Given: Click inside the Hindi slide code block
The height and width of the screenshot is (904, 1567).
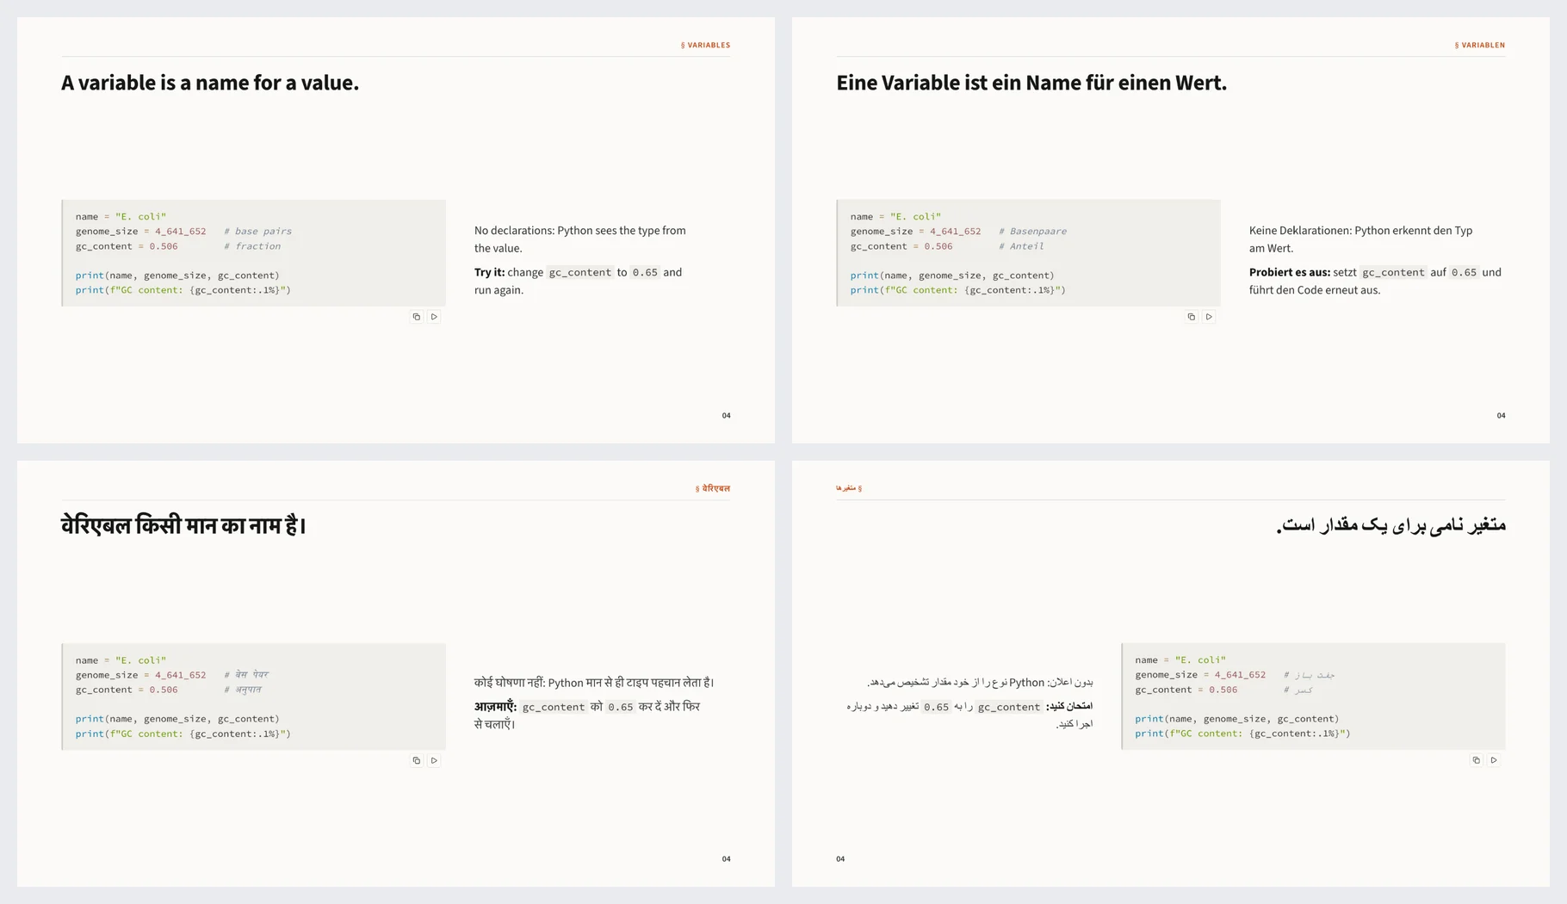Looking at the screenshot, I should pos(254,697).
